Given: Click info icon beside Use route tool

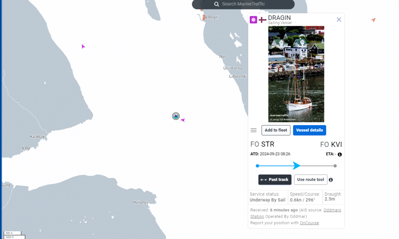Looking at the screenshot, I should tap(331, 180).
